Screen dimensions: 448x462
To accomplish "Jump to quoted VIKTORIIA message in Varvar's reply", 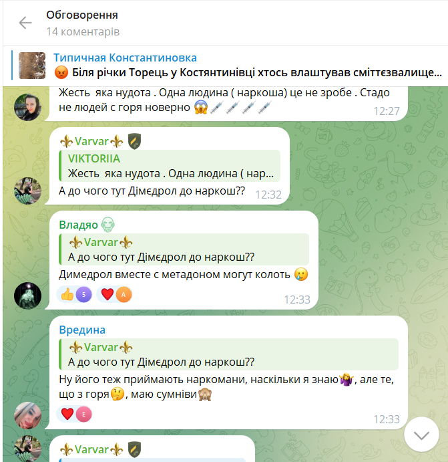I will 170,166.
